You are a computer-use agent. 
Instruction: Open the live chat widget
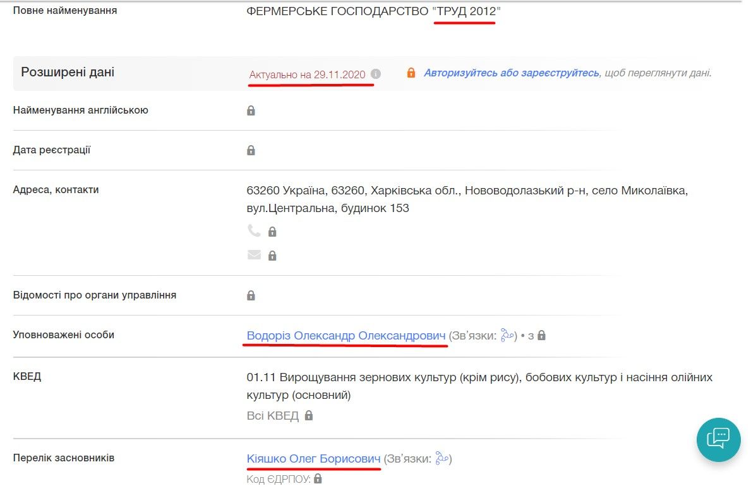(x=718, y=439)
